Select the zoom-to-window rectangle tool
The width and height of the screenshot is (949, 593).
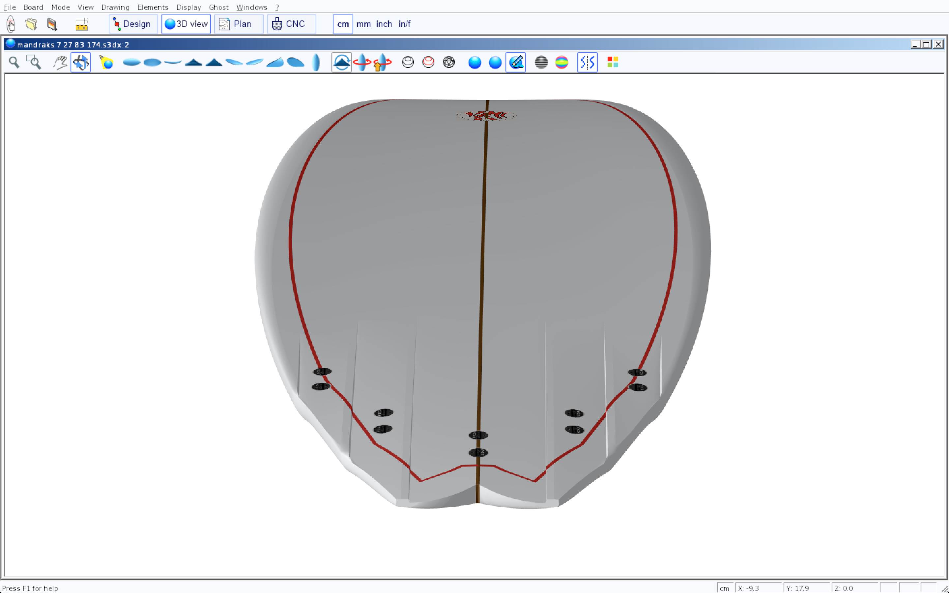point(34,62)
